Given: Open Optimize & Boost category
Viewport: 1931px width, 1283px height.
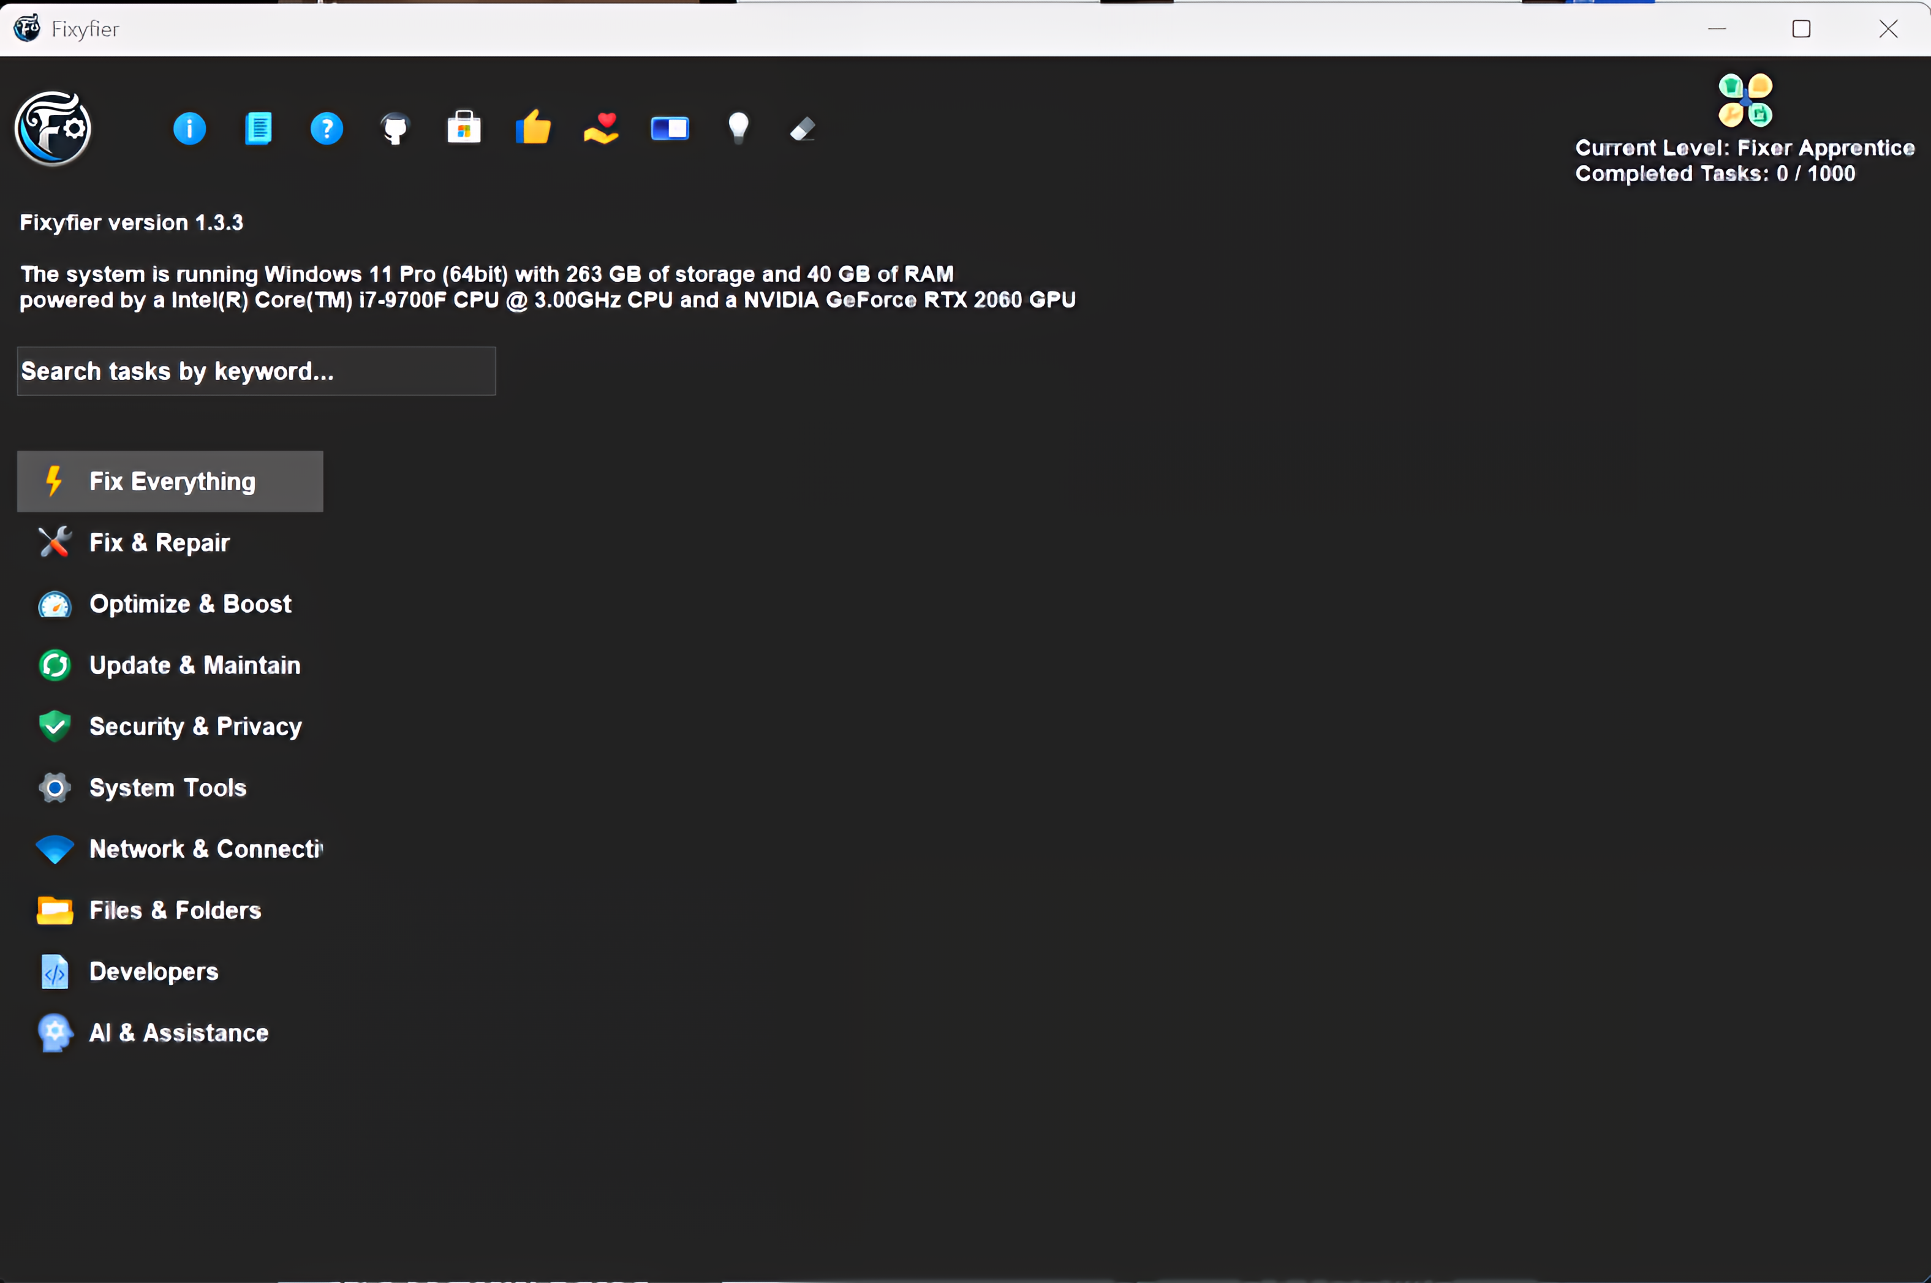Looking at the screenshot, I should point(190,604).
